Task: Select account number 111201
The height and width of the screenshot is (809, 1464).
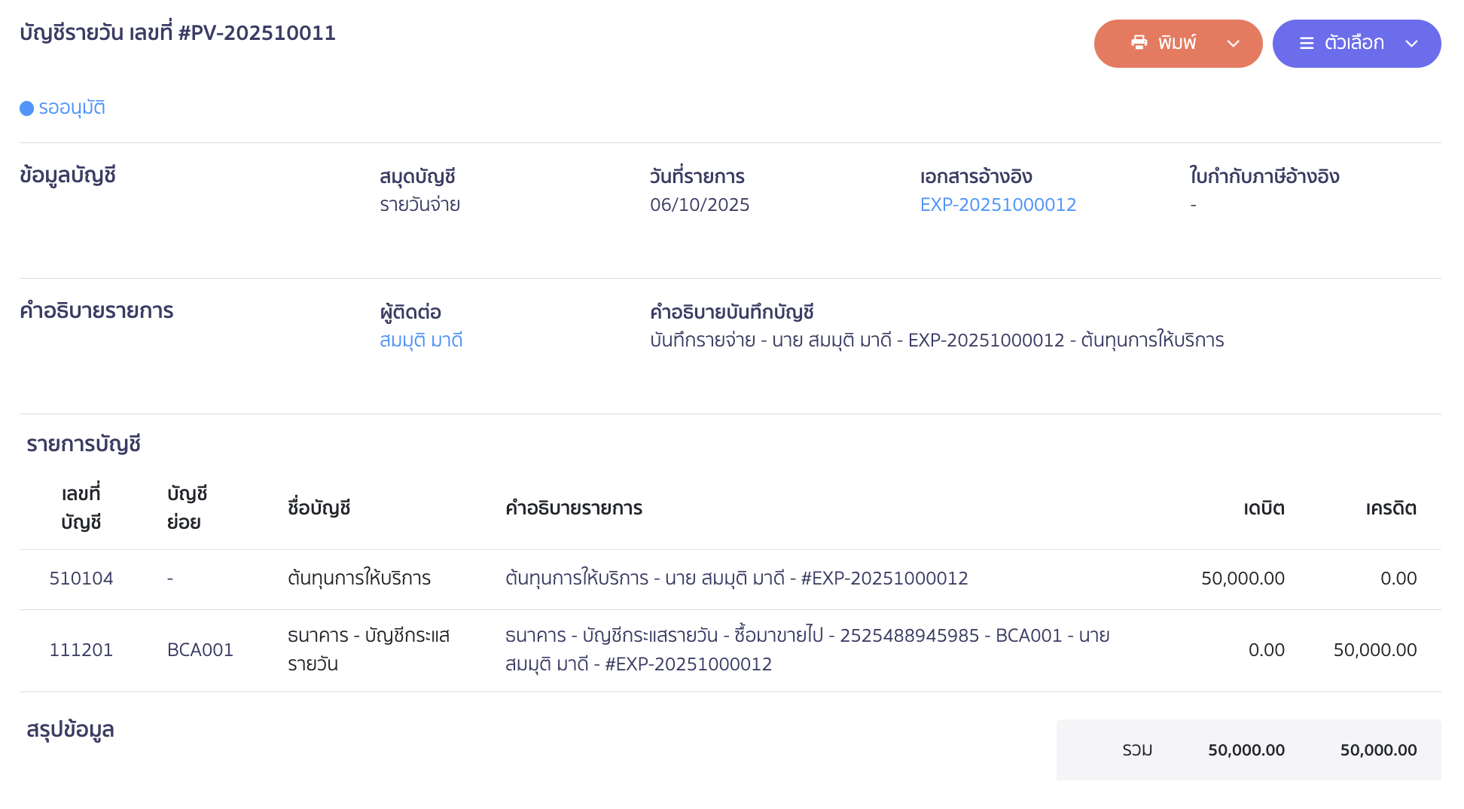Action: click(x=81, y=649)
